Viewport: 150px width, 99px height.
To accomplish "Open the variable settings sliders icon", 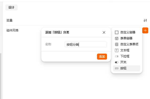I will click(x=145, y=20).
